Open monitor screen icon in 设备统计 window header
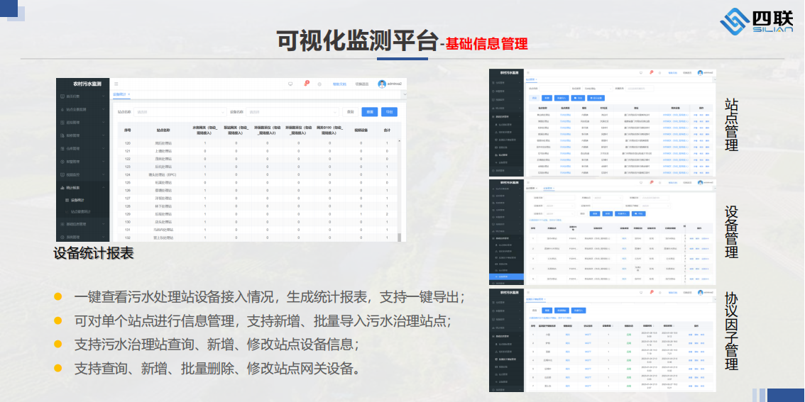This screenshot has width=805, height=402. point(290,84)
